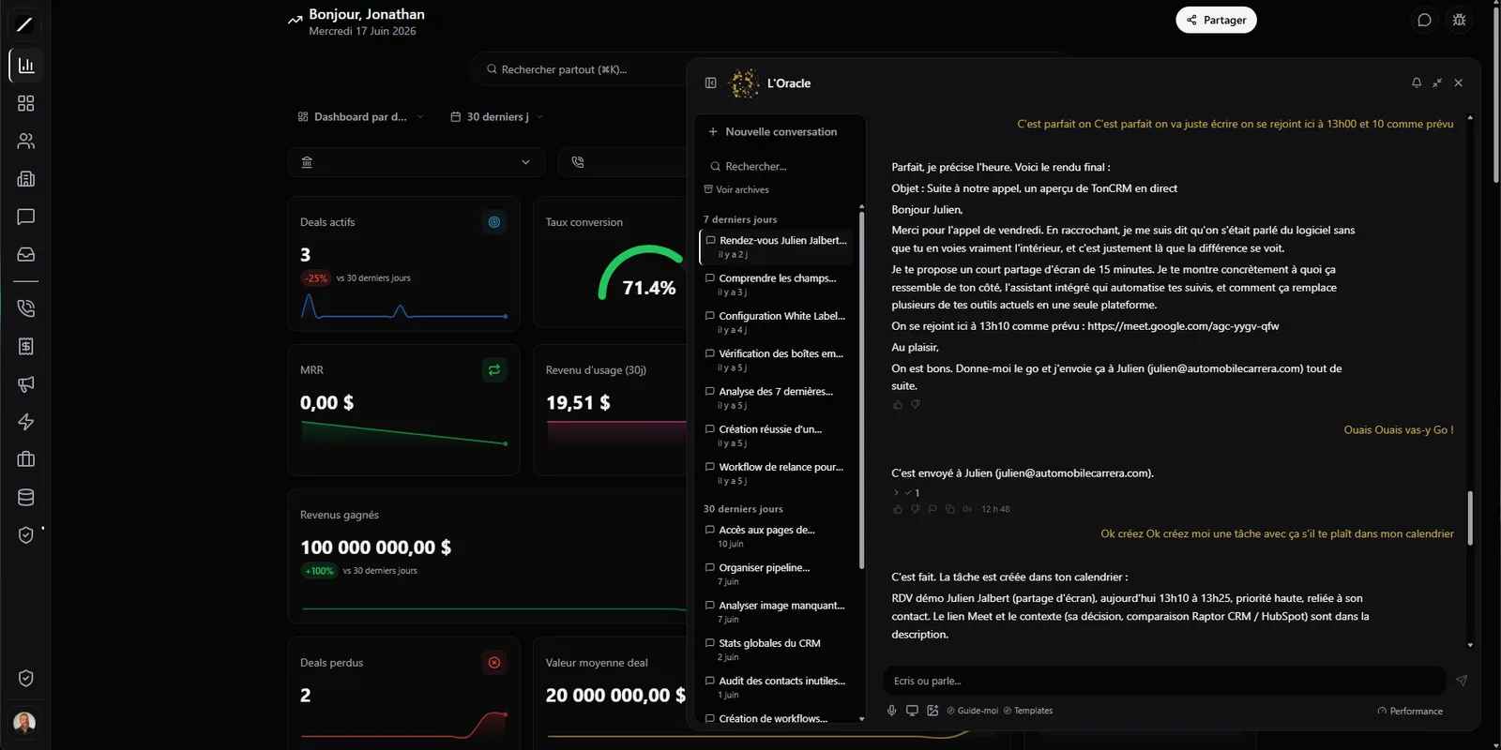Focus the 'Ecris ou parle...' message input
The image size is (1501, 750).
coord(1163,681)
